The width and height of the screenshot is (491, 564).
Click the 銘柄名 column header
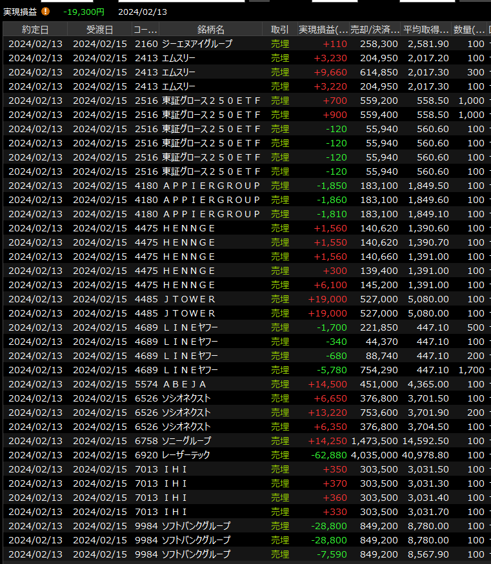click(x=210, y=30)
